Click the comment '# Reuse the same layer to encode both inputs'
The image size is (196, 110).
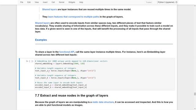click(x=59, y=82)
